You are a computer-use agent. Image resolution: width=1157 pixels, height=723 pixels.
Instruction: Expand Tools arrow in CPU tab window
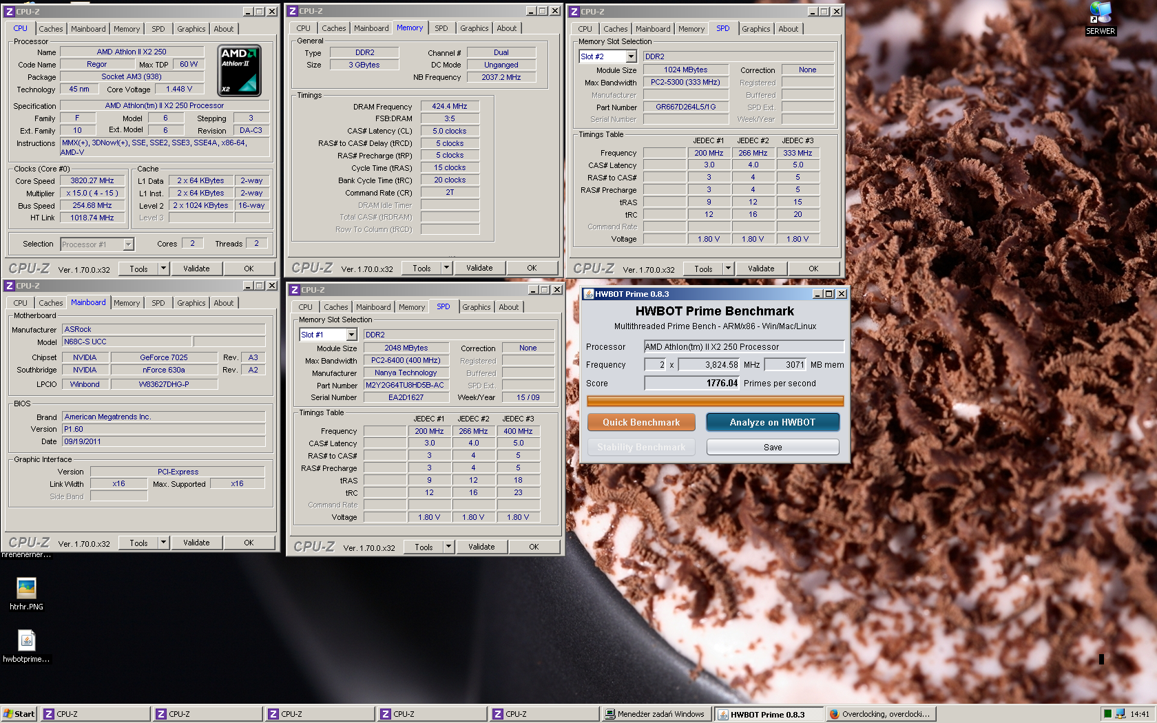[x=164, y=269]
